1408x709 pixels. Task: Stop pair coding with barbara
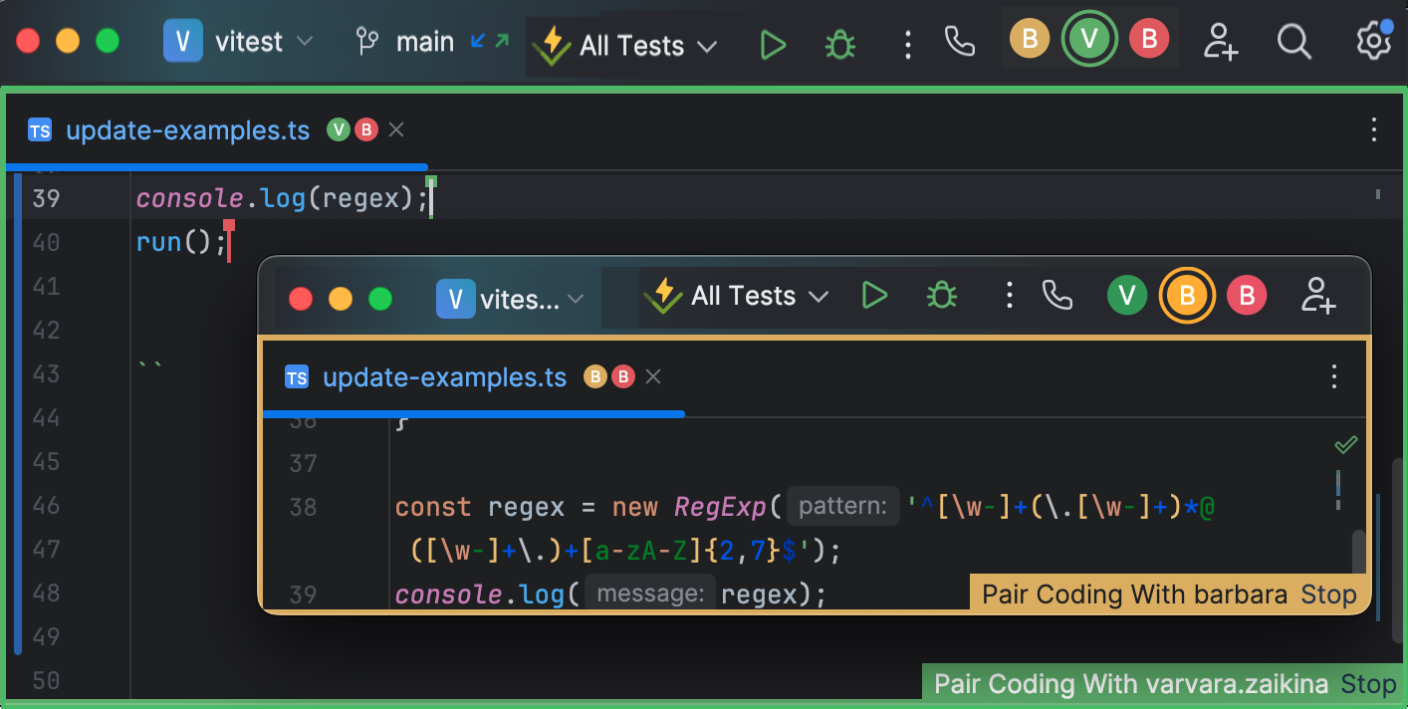[x=1328, y=593]
